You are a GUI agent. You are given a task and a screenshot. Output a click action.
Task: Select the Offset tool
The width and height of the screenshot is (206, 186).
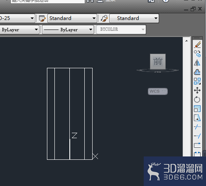[197, 72]
